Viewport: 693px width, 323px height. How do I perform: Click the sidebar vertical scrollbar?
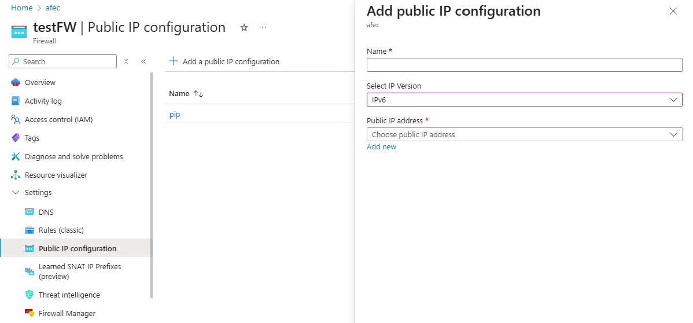(152, 185)
